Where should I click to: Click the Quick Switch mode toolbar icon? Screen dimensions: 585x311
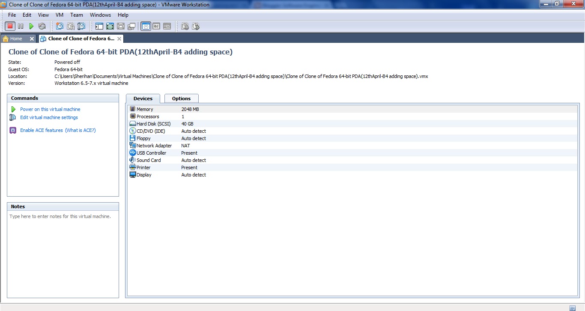(x=121, y=26)
